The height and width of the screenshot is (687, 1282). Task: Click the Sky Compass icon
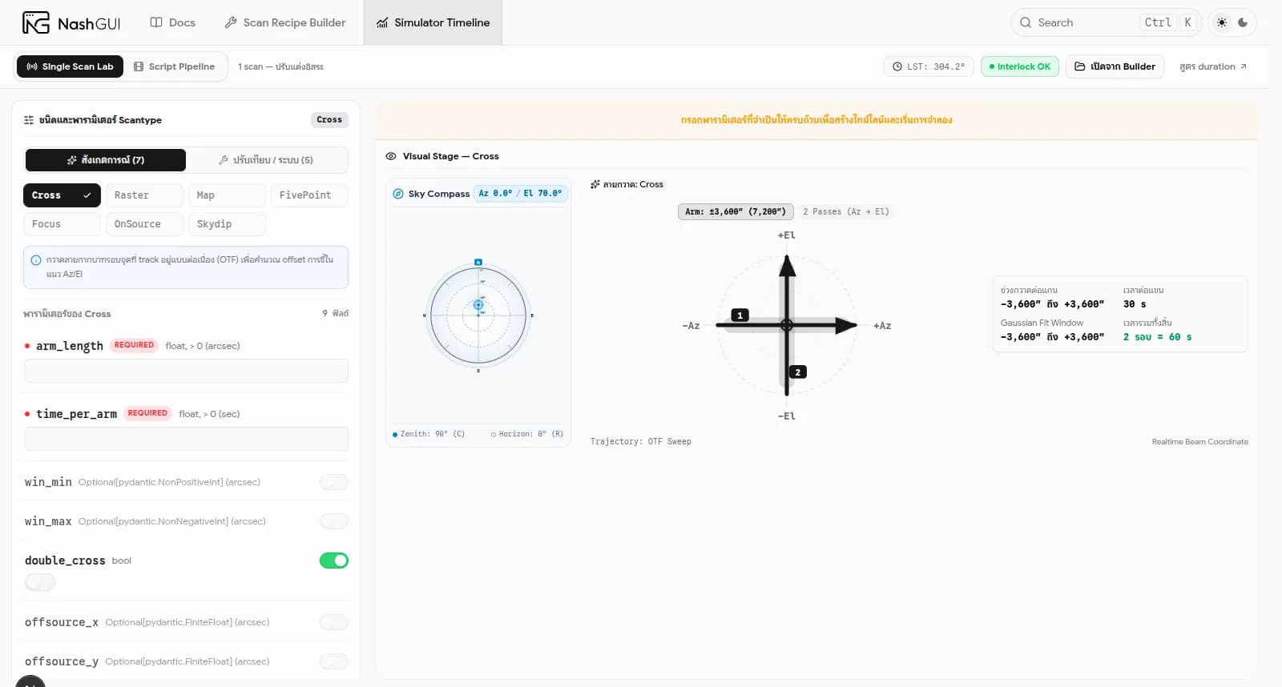point(398,194)
